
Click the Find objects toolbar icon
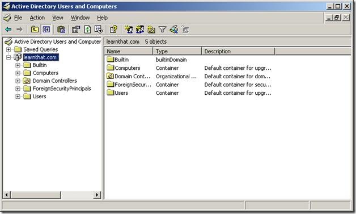pyautogui.click(x=174, y=30)
